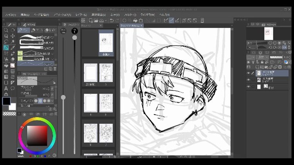
Task: Expand fifth brush item arrow in sub tool list
Action: 52,59
